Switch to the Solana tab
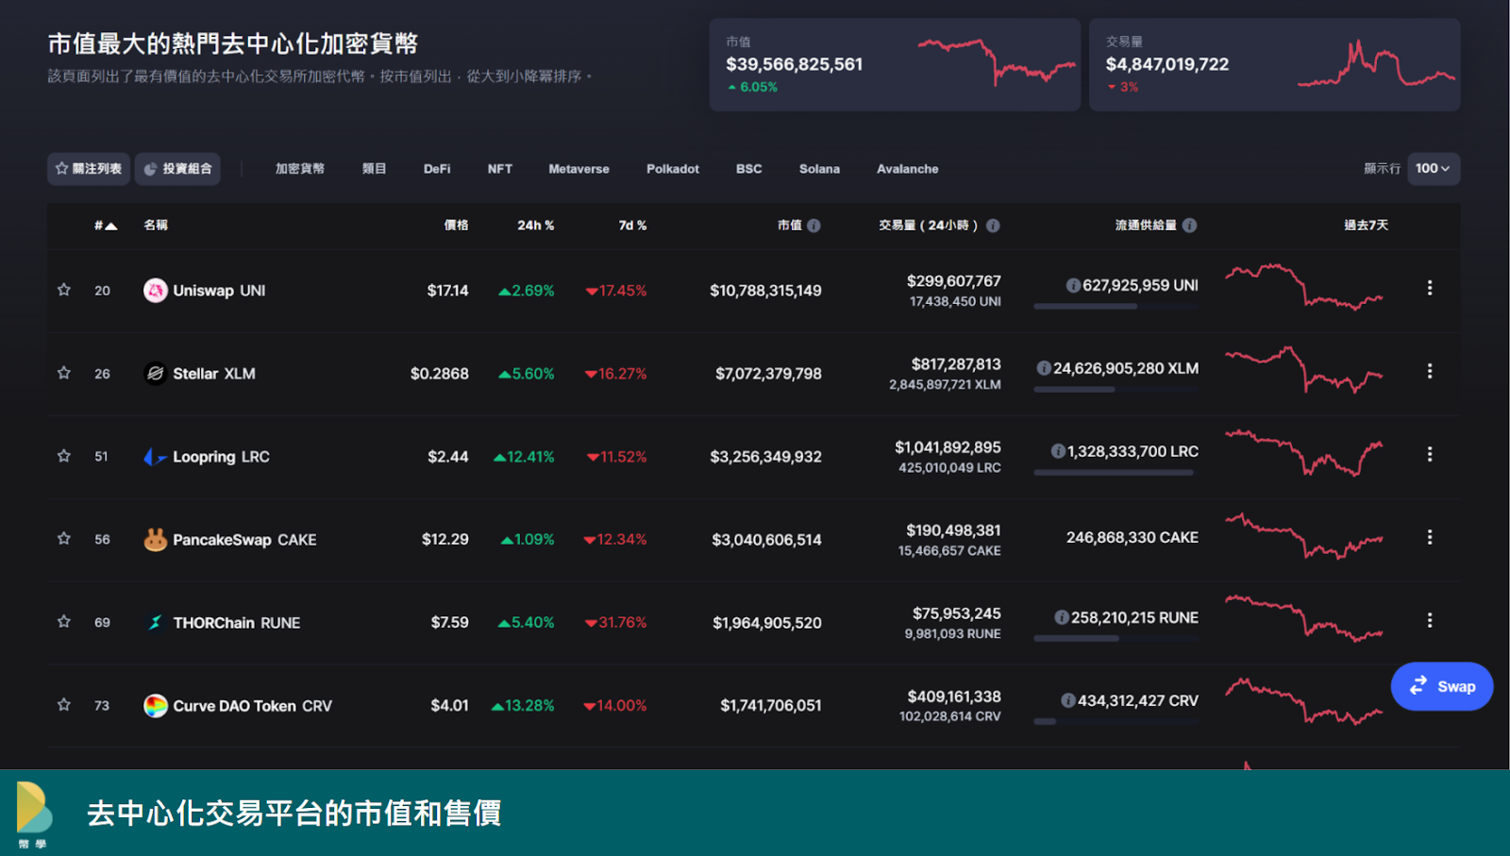 click(819, 169)
